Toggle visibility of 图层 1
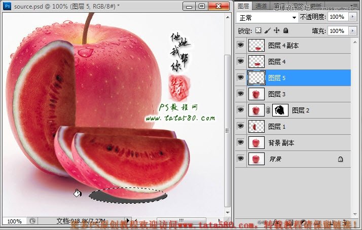Image resolution: width=362 pixels, height=230 pixels. coord(240,126)
